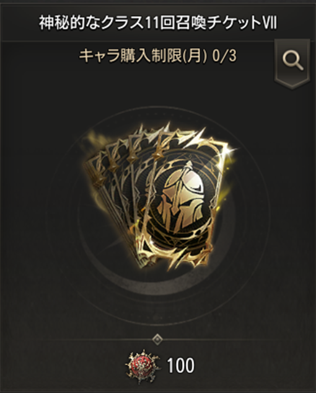The image size is (316, 393).
Task: Click the price 100 to purchase
Action: 180,366
